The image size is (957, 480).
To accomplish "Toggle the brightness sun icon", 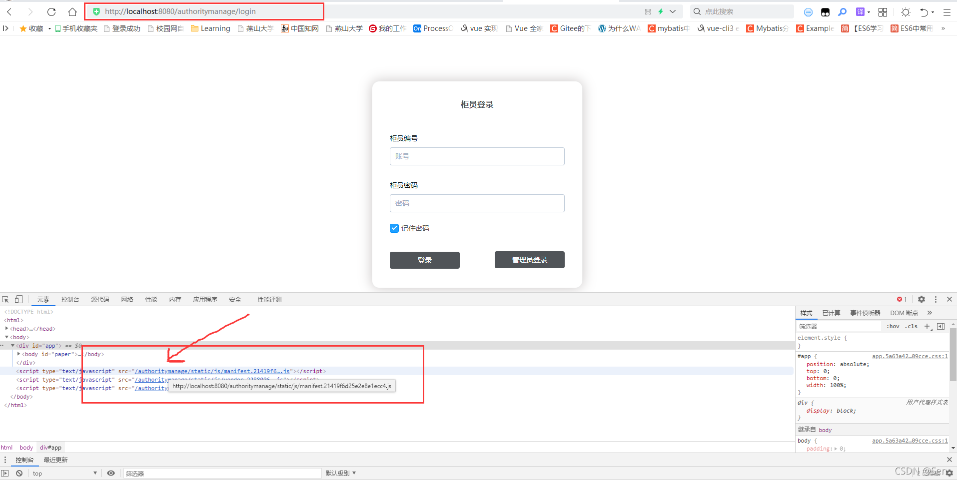I will point(906,12).
